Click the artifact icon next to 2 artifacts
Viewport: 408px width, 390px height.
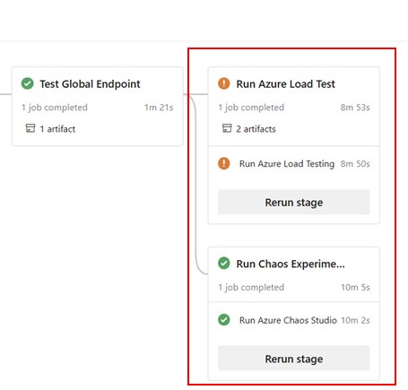point(227,128)
